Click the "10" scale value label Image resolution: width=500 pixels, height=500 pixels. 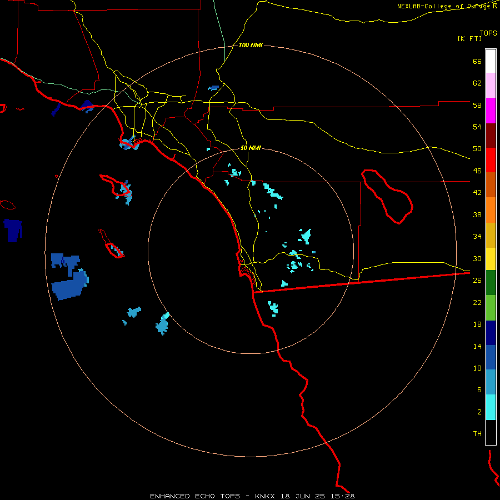click(477, 368)
